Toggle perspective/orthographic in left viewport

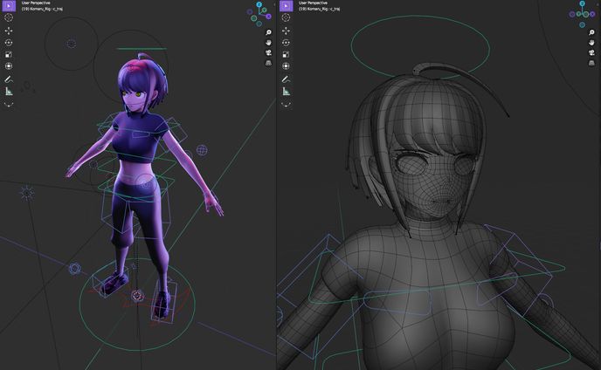(x=268, y=63)
